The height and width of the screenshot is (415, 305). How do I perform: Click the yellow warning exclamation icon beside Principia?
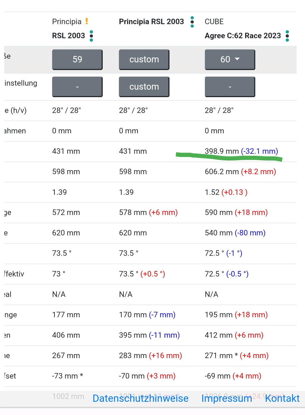click(x=87, y=21)
